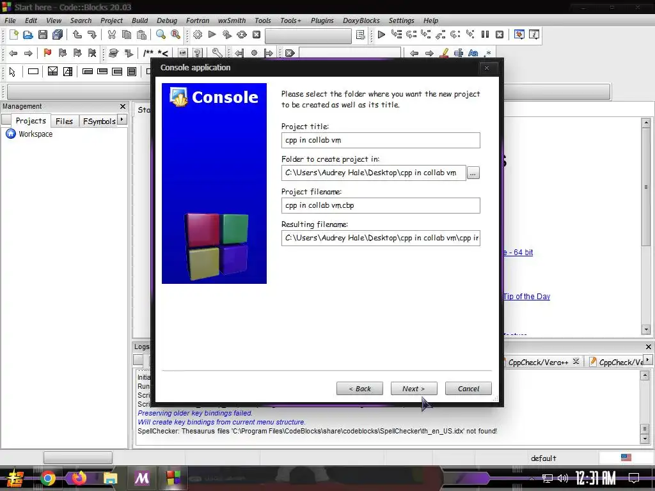Click the Project title input field
Viewport: 655px width, 491px height.
[381, 140]
